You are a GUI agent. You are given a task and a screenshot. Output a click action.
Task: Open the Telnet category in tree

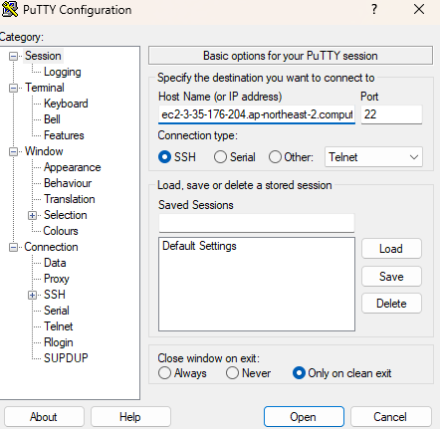[x=58, y=326]
